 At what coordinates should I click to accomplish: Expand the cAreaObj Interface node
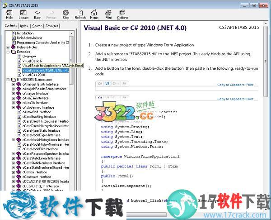[x=14, y=103]
